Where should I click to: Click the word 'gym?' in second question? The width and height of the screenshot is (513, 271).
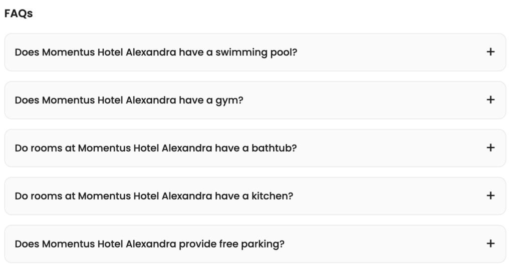tap(229, 100)
